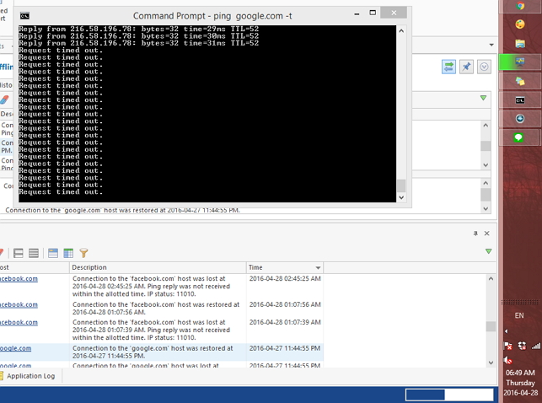Select the 2016-04-28 01:07:56 AM time cell
This screenshot has width=542, height=403.
point(285,304)
